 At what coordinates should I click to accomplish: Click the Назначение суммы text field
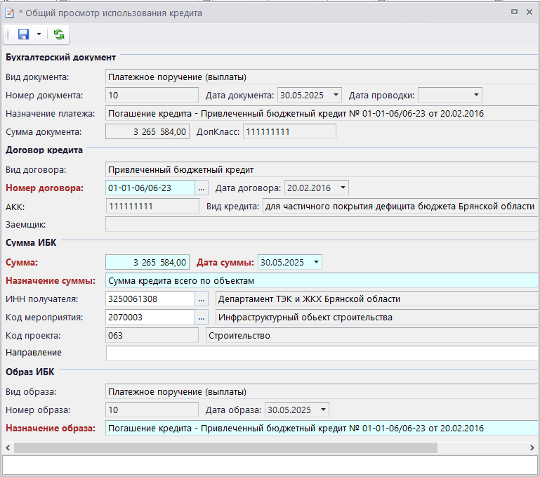320,280
